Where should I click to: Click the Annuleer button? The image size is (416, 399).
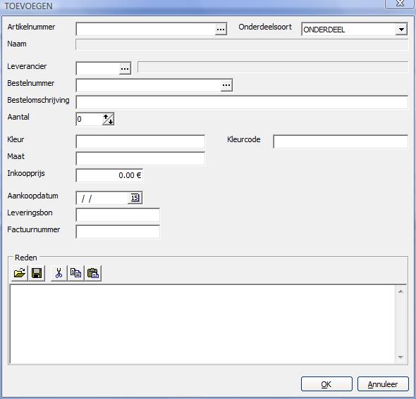click(x=383, y=384)
